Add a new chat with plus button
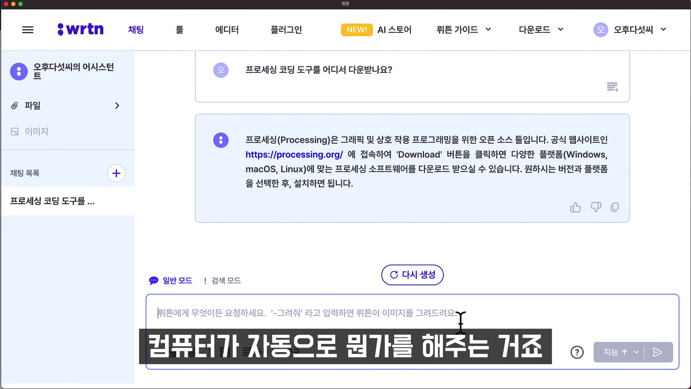The height and width of the screenshot is (389, 691). (x=116, y=173)
